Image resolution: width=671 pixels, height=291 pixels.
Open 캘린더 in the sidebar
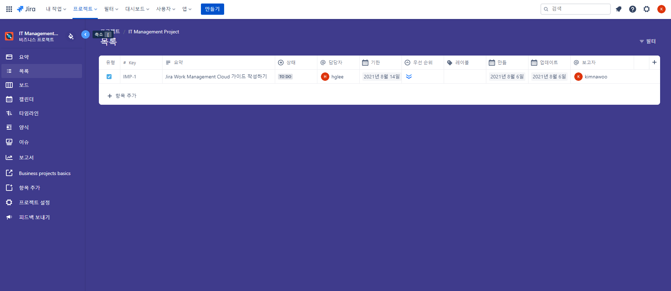coord(42,99)
